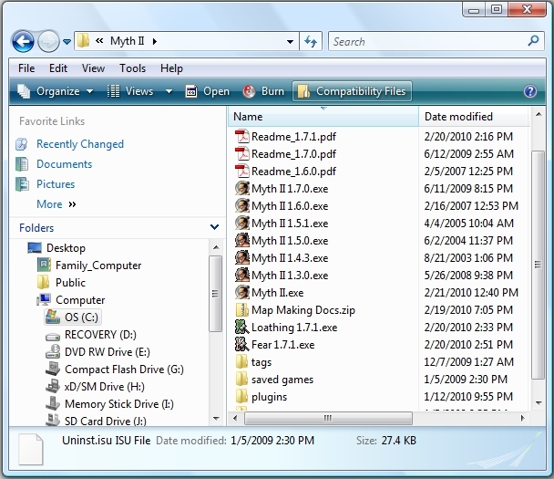
Task: Expand More favorite links
Action: click(x=56, y=204)
